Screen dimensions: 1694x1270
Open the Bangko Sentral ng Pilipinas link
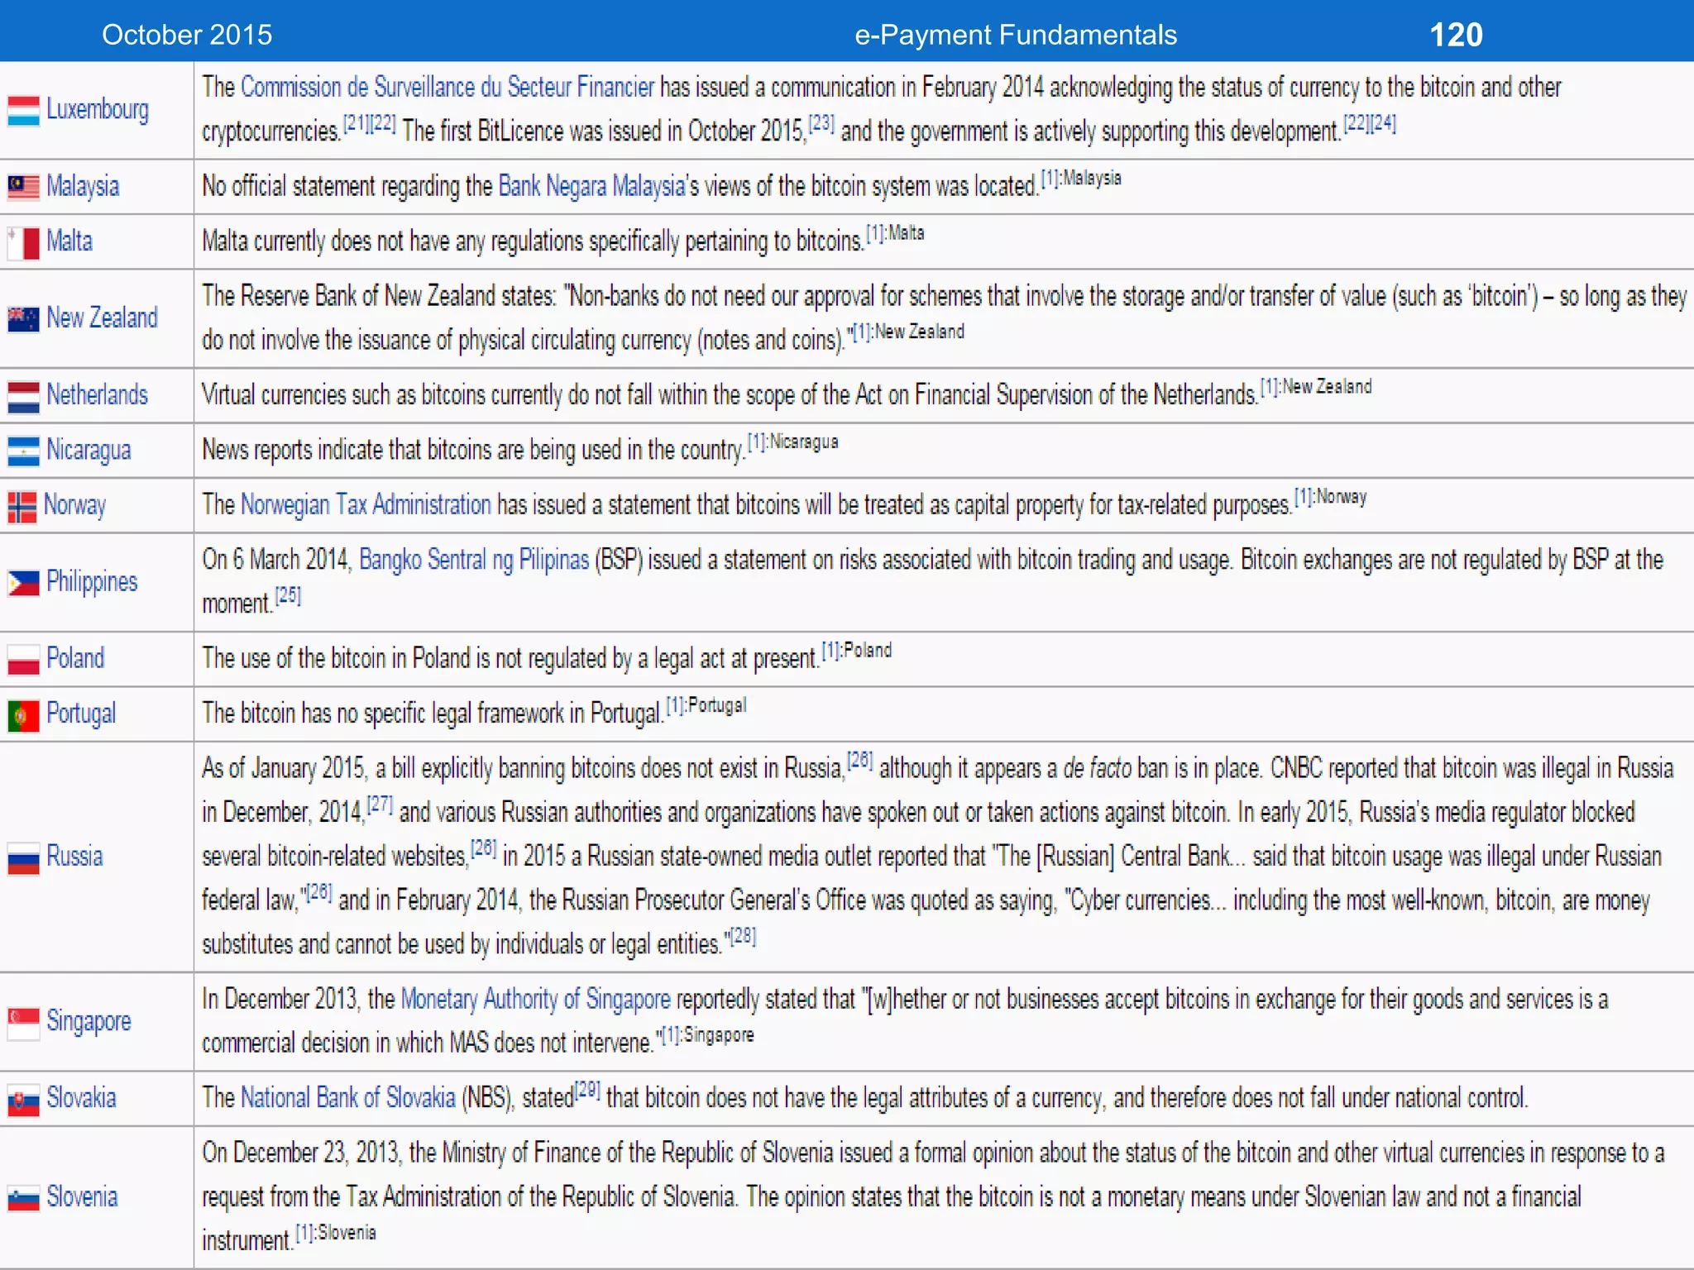(x=474, y=561)
